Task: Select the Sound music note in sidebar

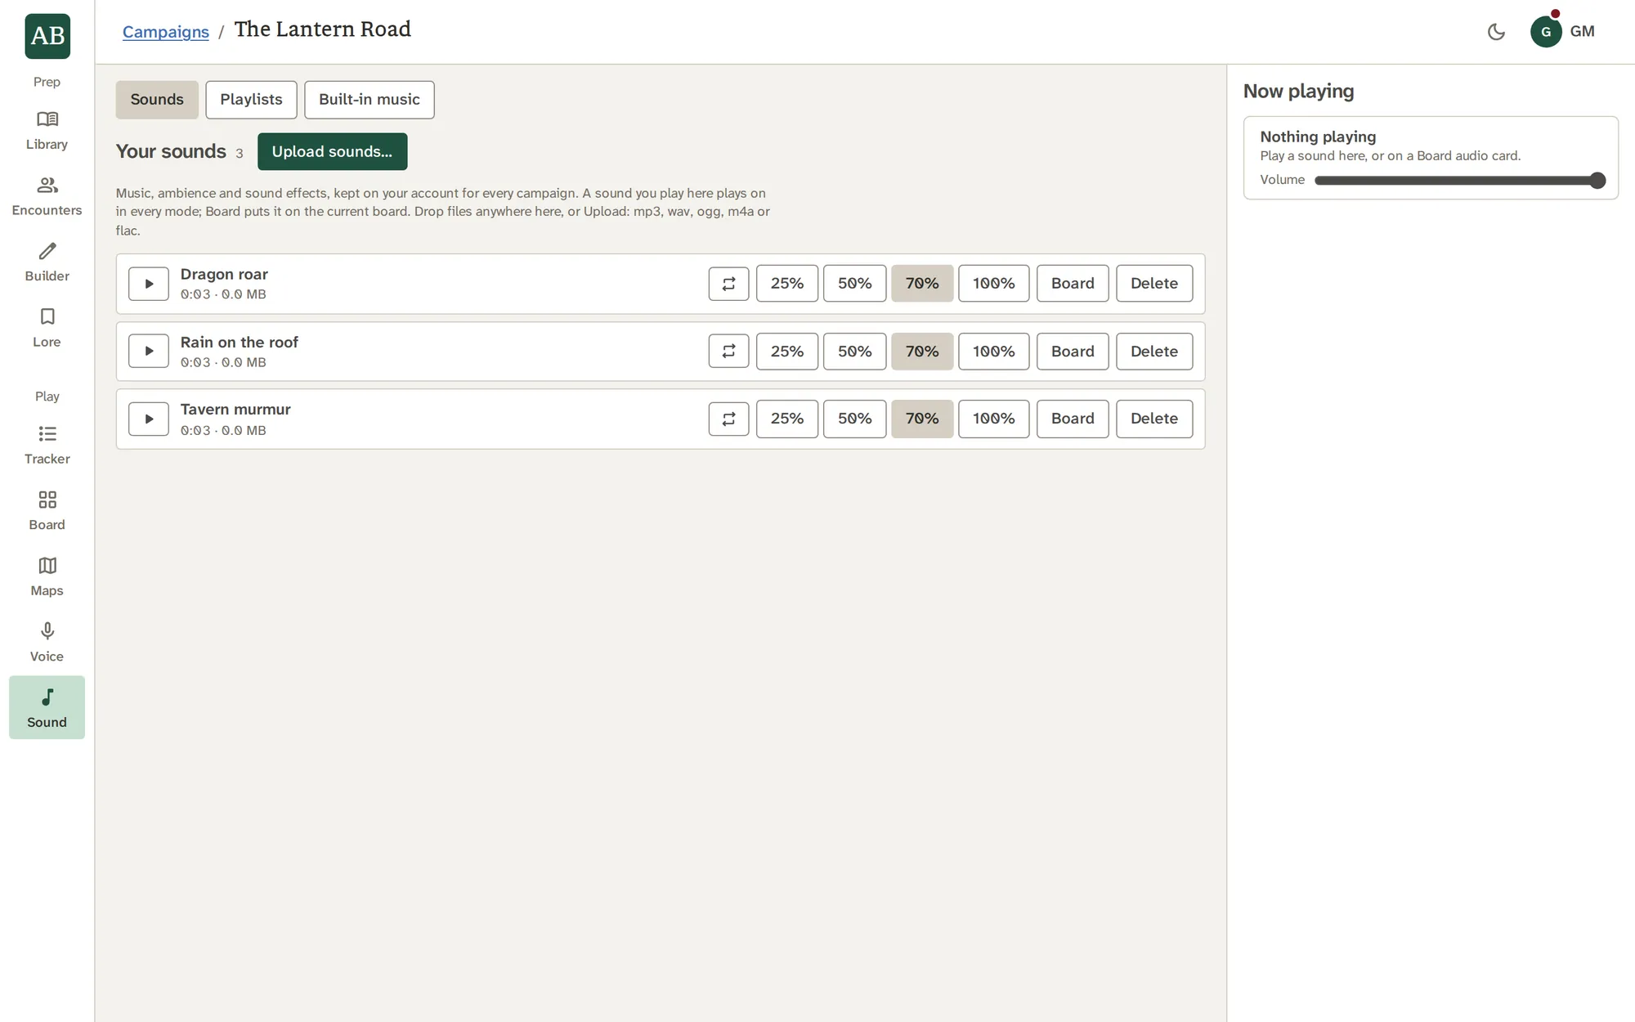Action: tap(47, 708)
